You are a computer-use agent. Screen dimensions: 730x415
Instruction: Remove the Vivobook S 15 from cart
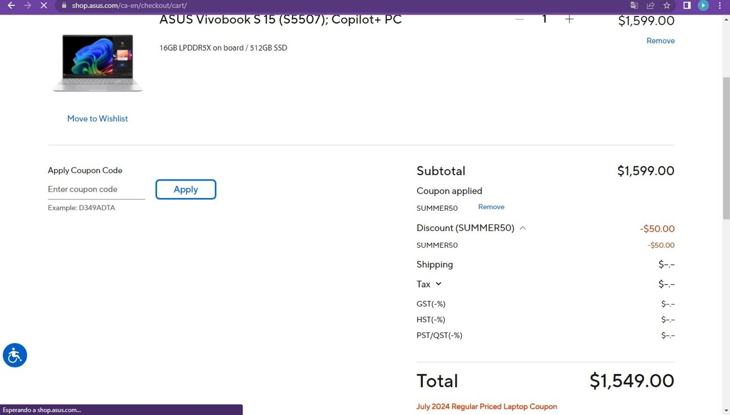coord(660,41)
